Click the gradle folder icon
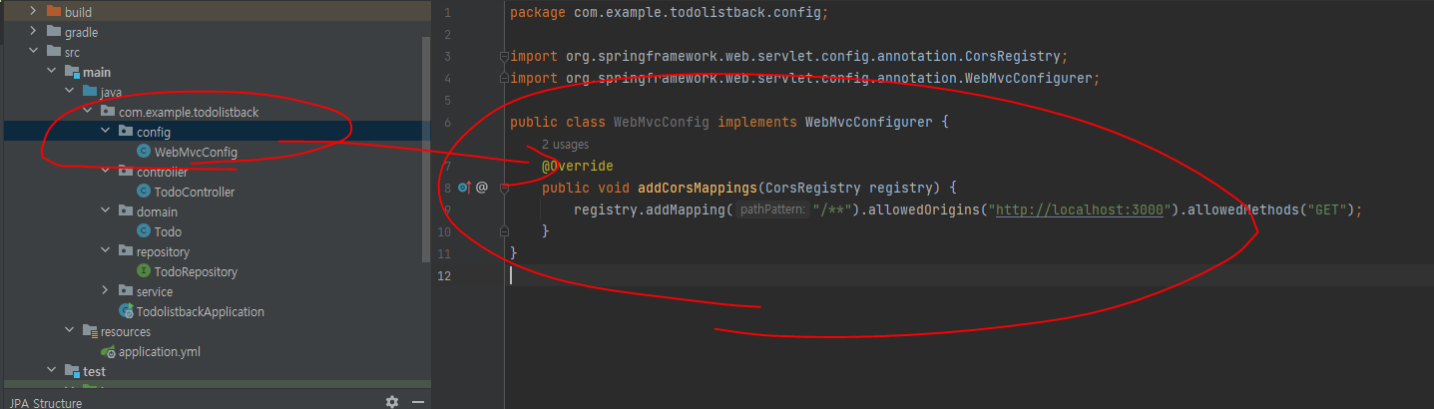1434x409 pixels. [53, 32]
